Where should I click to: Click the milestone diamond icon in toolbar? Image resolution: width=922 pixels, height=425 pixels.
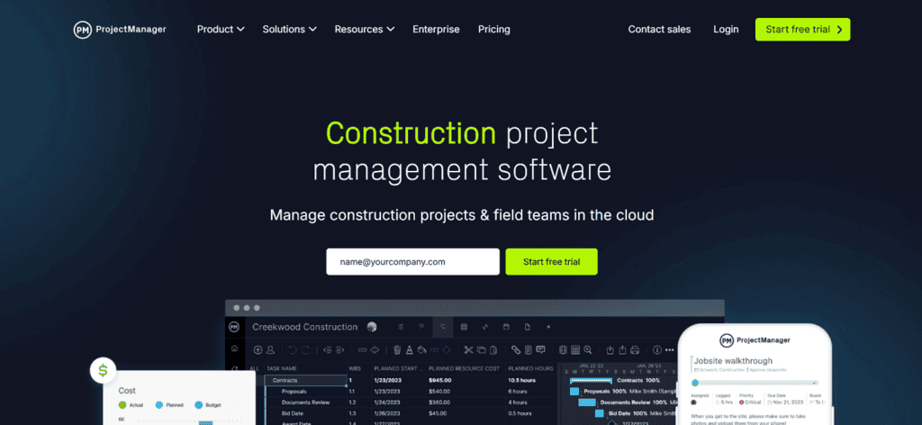(447, 349)
